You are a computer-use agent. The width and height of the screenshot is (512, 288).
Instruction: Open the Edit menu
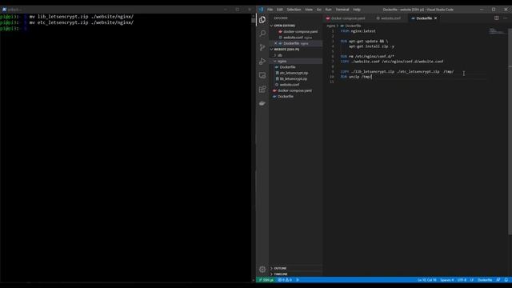point(280,10)
